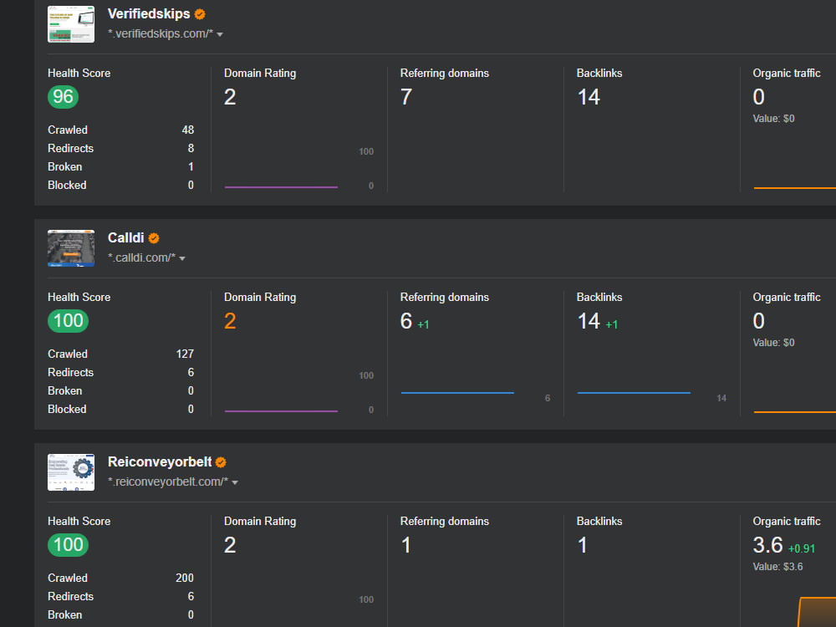Open the Reiconveyorbelt project title
The width and height of the screenshot is (836, 627).
pos(160,461)
